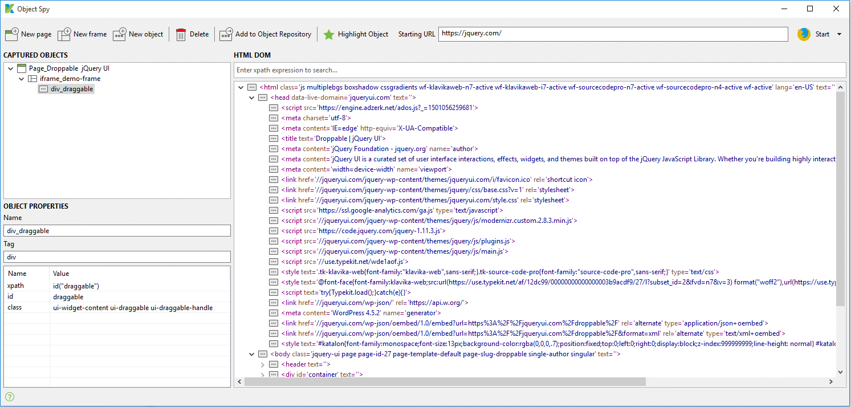Select the jquery-1.11.3.js script DOM row
Screen dimensions: 851x407
(x=363, y=231)
